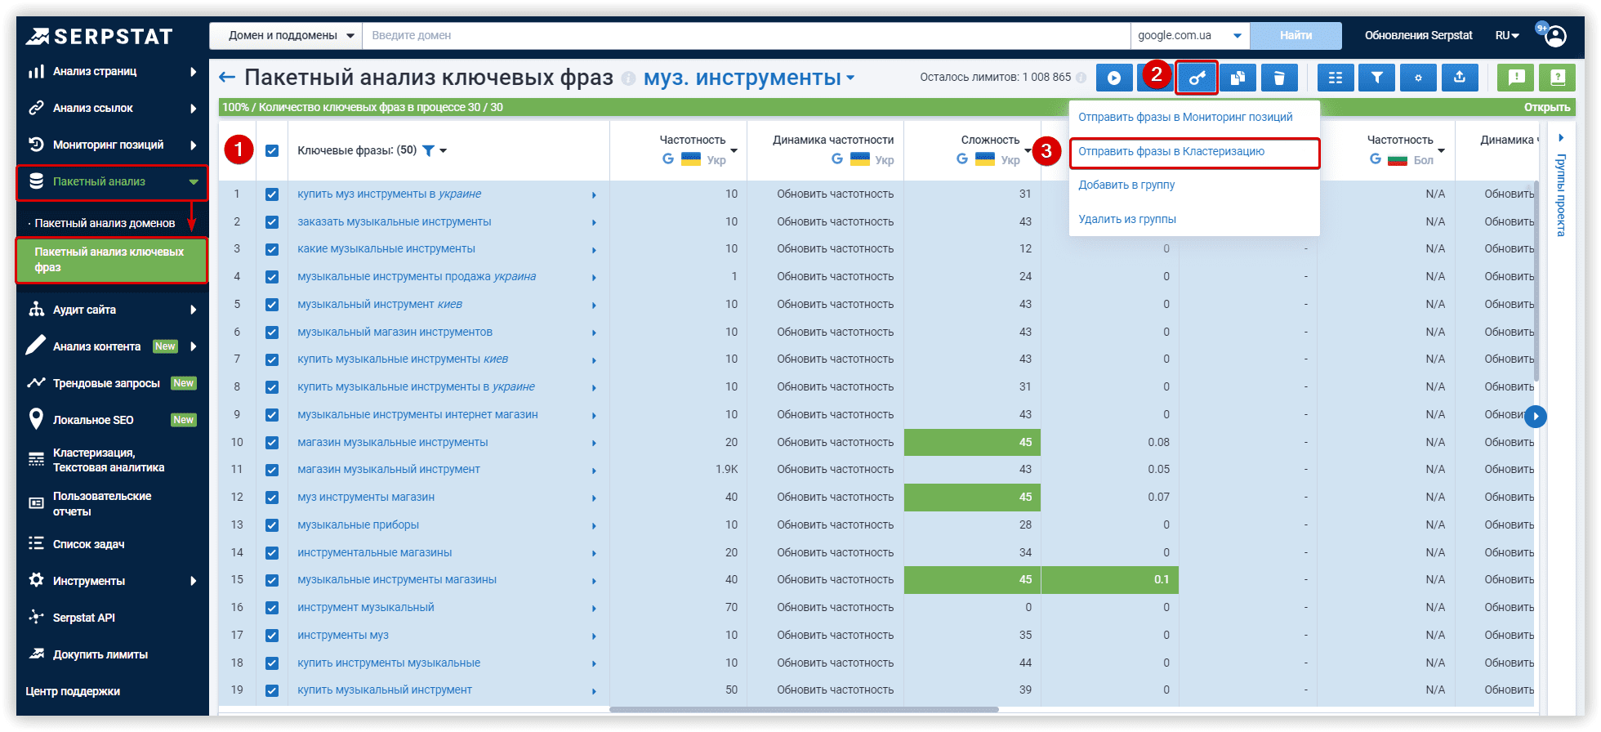Expand the 'муз. инструменты' project dropdown
Screen dimensions: 1601x732
click(x=850, y=78)
